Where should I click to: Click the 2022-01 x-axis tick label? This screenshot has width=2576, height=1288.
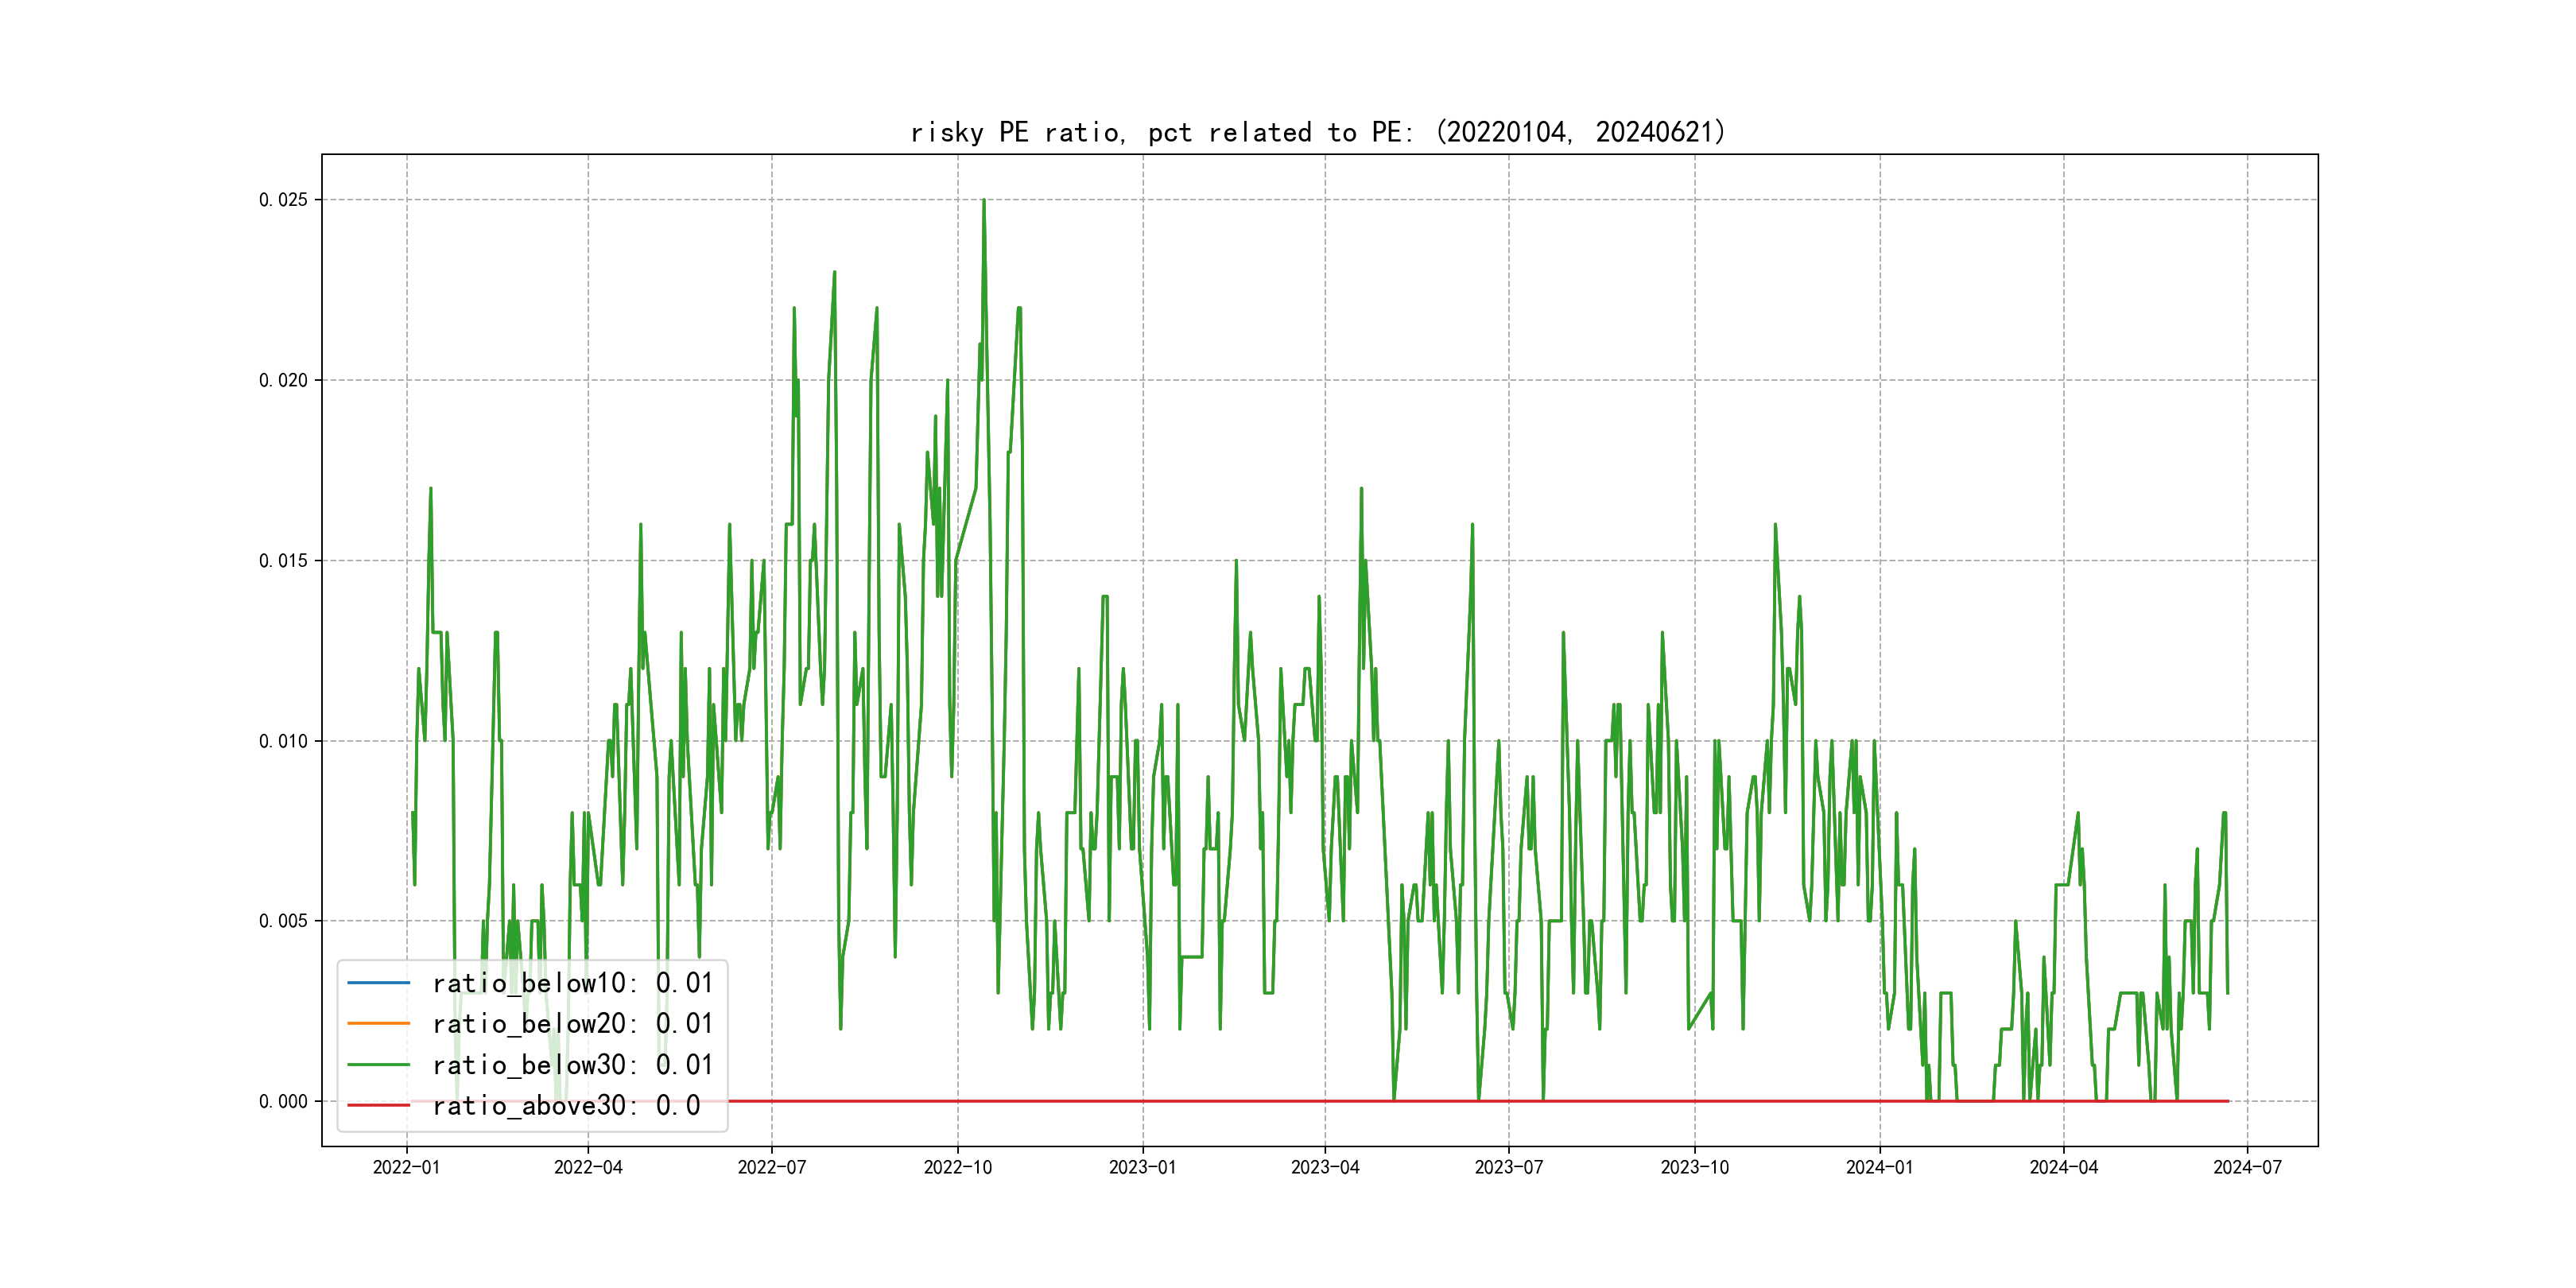[406, 1167]
